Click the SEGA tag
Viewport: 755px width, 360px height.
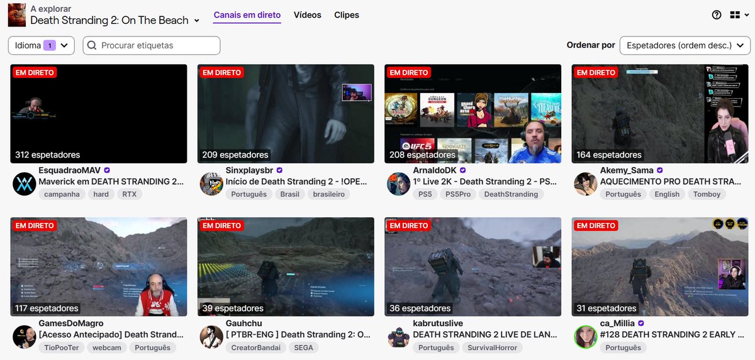[305, 347]
